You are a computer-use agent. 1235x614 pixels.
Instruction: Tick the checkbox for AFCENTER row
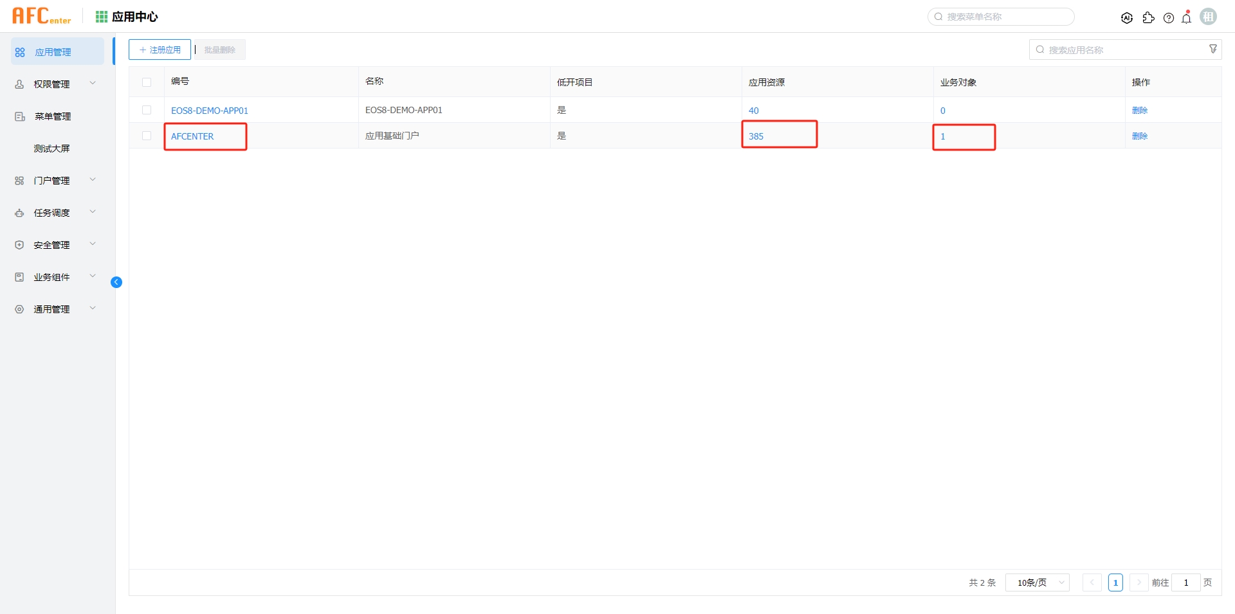[147, 136]
